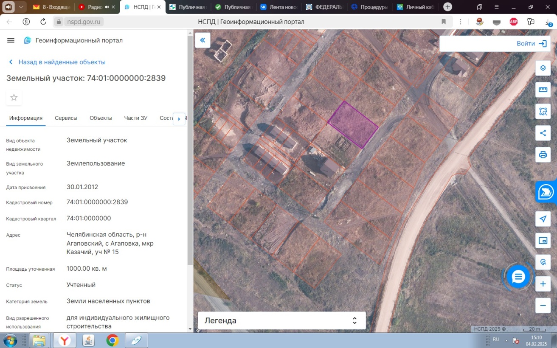Add land parcel to favorites with star

coord(14,98)
